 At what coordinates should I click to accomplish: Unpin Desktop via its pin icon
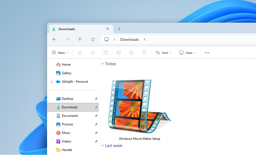tap(96, 99)
